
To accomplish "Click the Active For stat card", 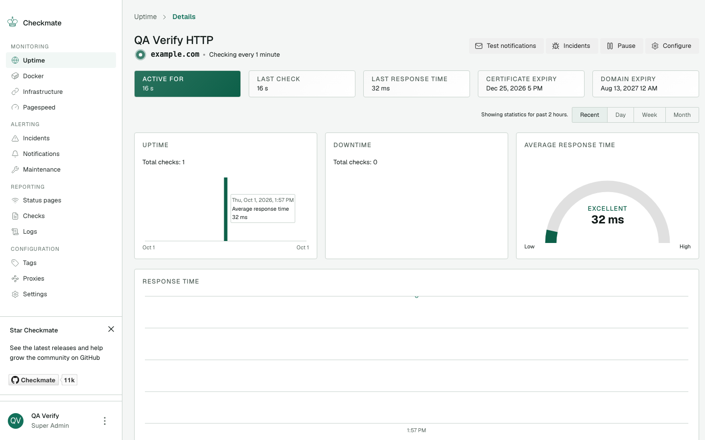I will pos(188,84).
